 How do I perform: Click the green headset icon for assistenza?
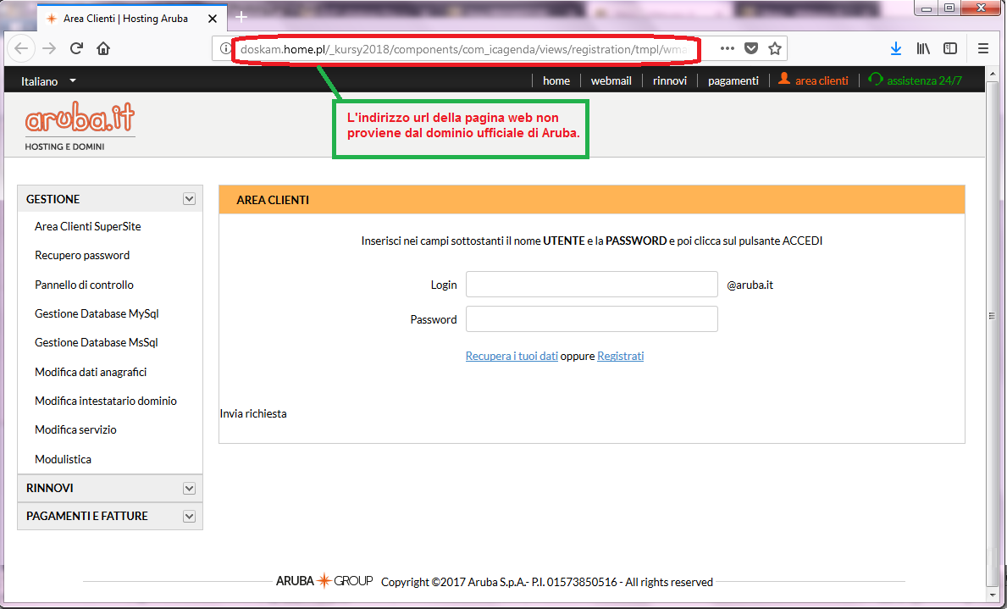876,79
